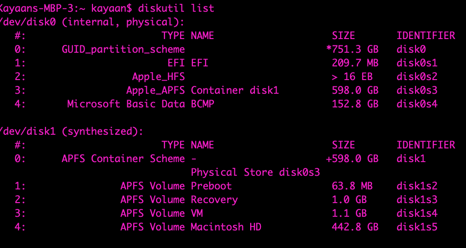The width and height of the screenshot is (466, 248).
Task: Select the BCMP volume name
Action: point(203,104)
